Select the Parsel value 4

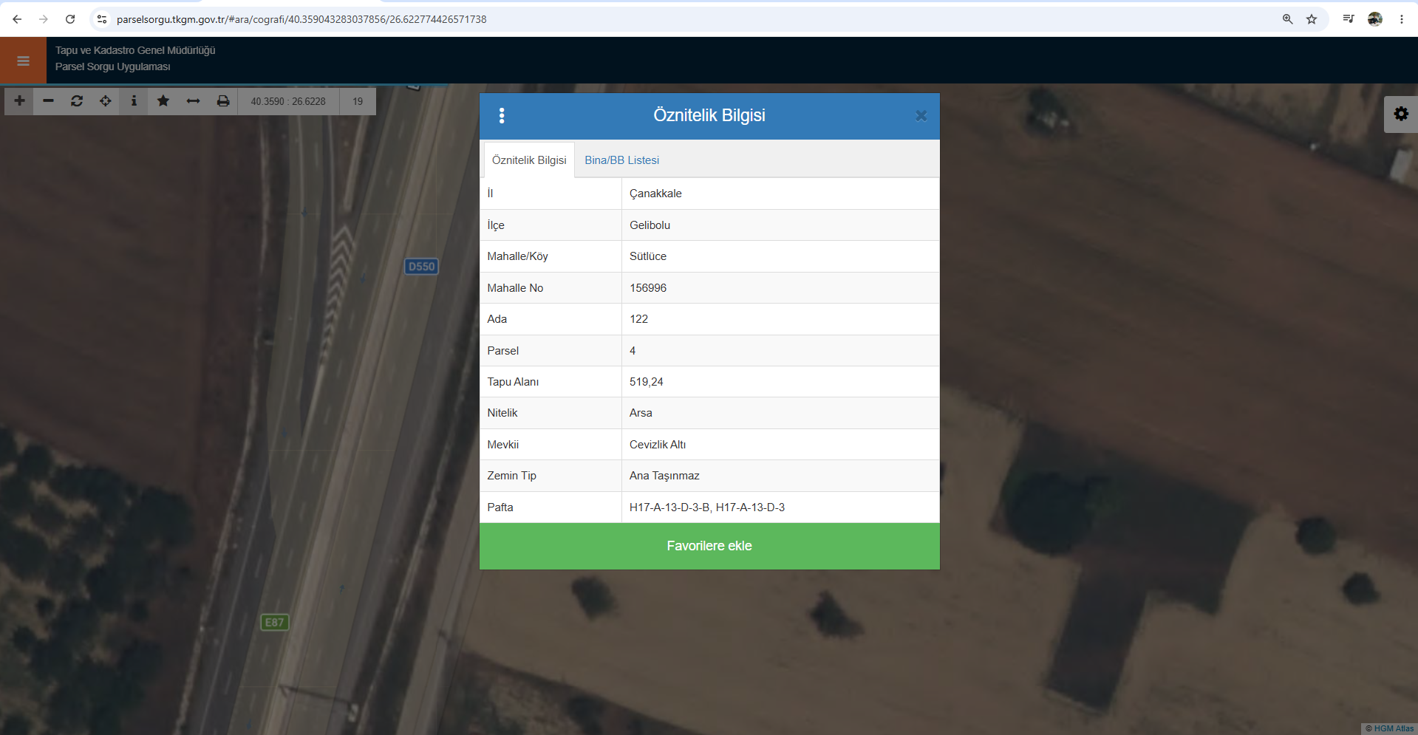[x=780, y=351]
